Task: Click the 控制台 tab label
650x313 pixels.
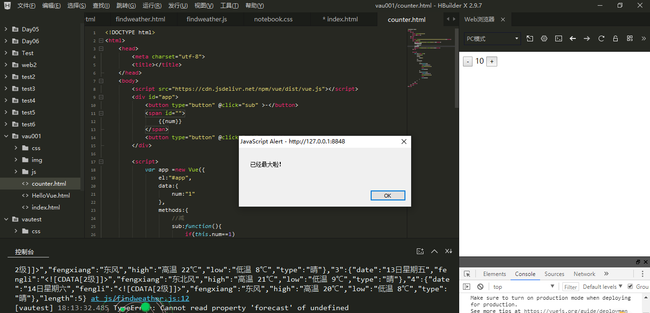Action: pyautogui.click(x=25, y=252)
